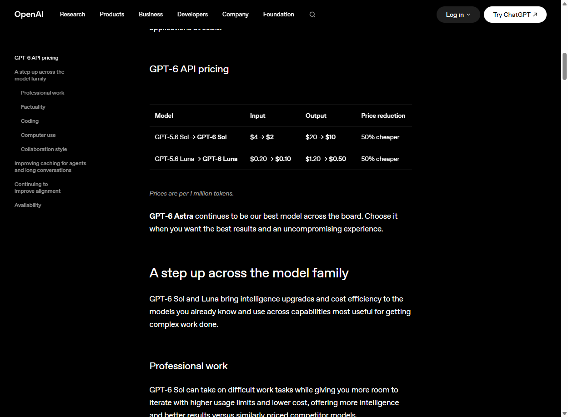Select the Price reduction column header
568x417 pixels.
[383, 116]
